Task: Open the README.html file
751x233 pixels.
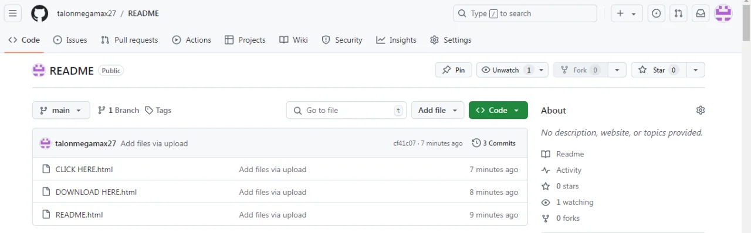Action: (x=79, y=215)
